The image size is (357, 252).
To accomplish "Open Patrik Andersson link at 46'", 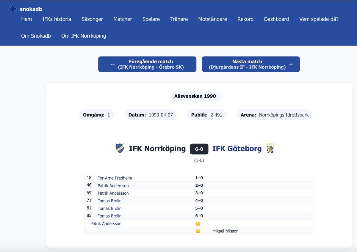I will pos(113,186).
